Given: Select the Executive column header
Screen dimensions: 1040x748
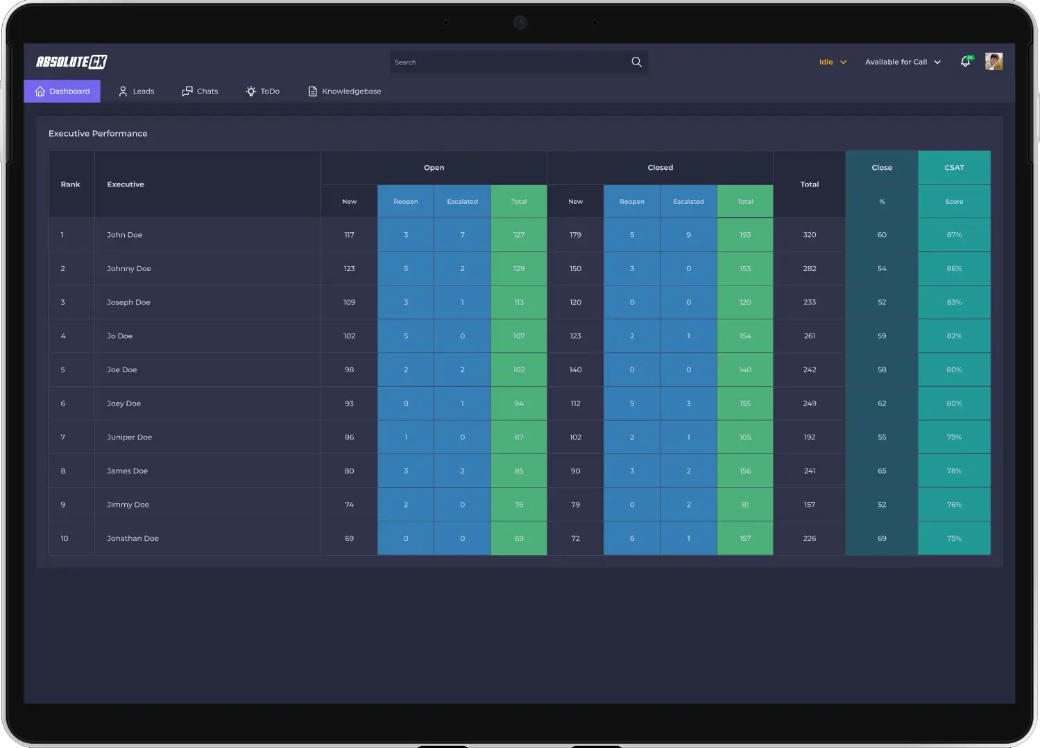Looking at the screenshot, I should tap(126, 184).
